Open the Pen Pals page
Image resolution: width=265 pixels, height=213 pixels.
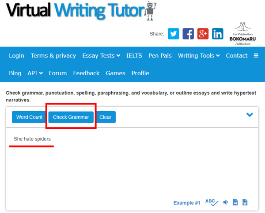[160, 56]
